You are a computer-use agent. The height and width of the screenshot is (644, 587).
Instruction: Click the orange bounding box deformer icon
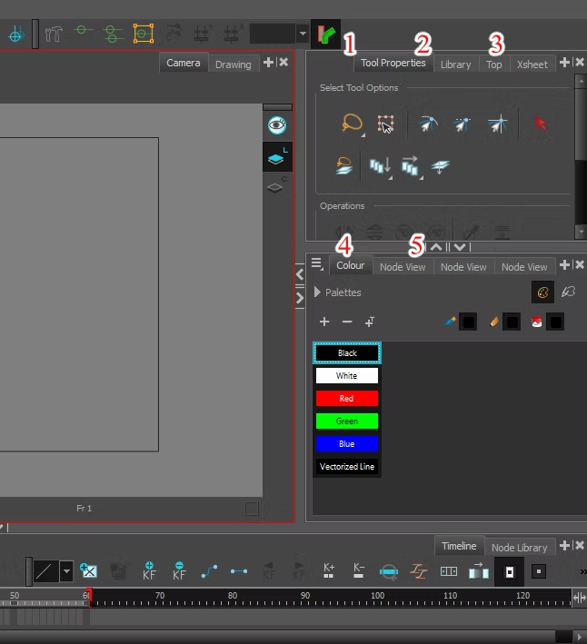click(x=144, y=34)
